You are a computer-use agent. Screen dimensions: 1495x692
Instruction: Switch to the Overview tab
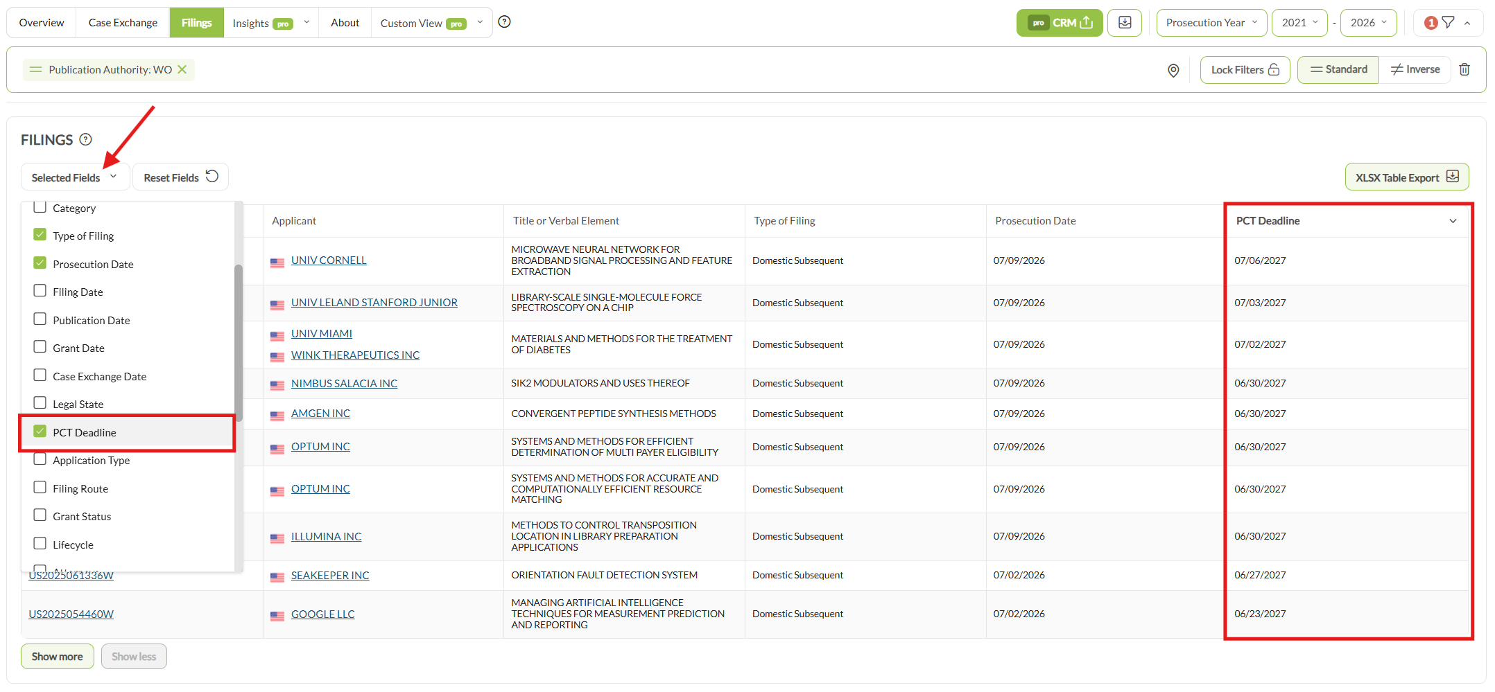42,23
